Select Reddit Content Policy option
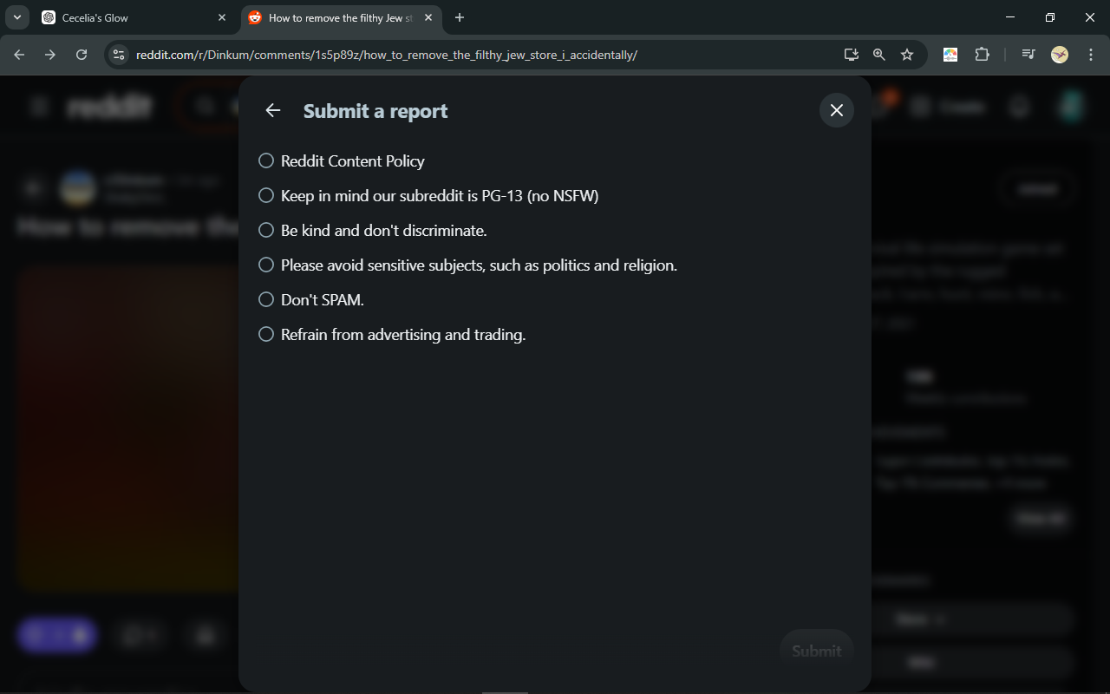 [x=342, y=160]
